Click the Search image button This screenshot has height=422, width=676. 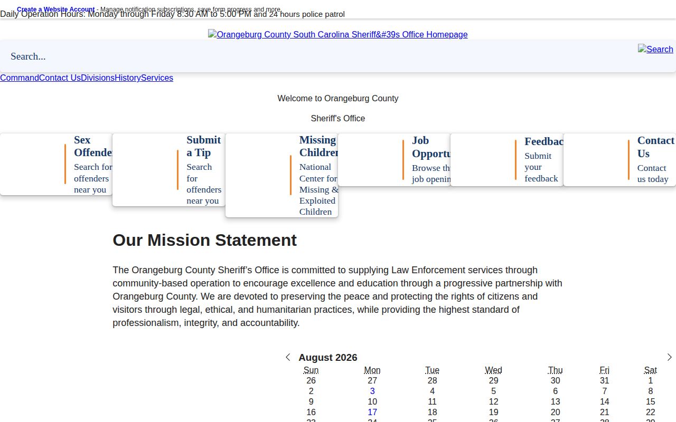click(x=655, y=49)
